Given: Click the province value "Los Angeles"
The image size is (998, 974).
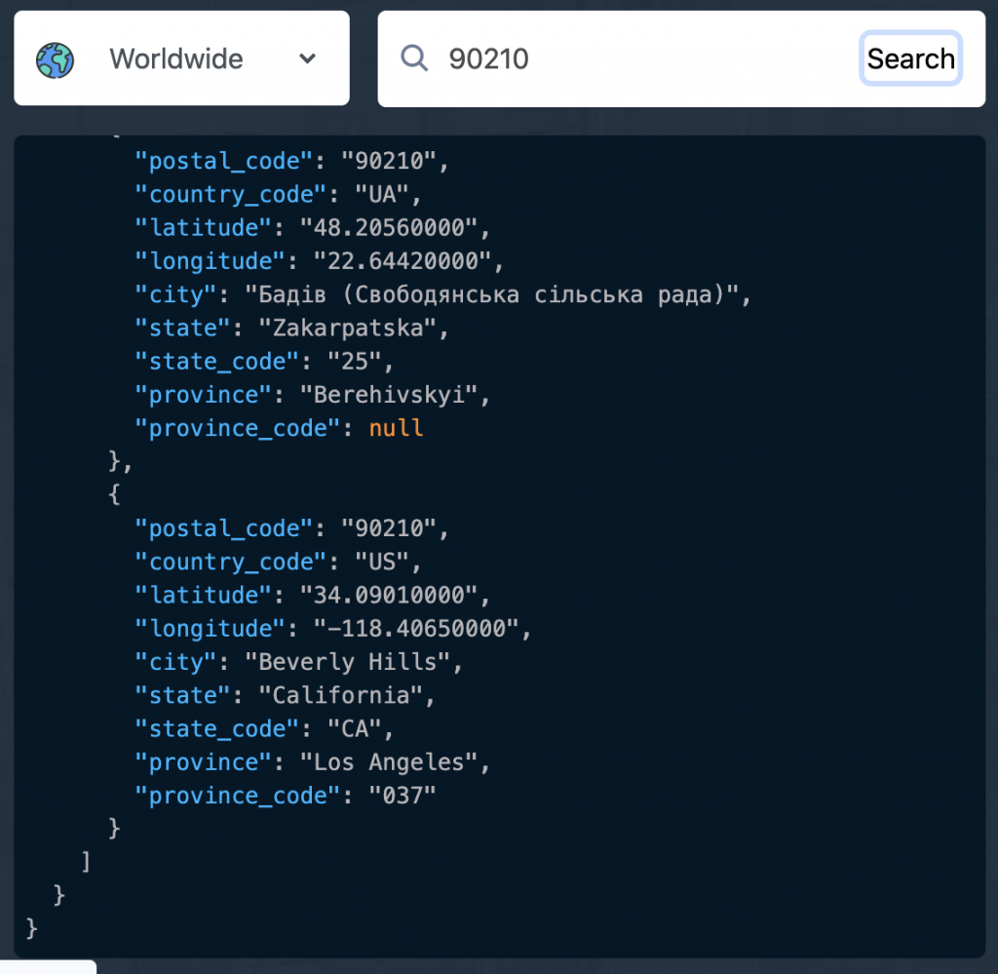Looking at the screenshot, I should [x=388, y=762].
